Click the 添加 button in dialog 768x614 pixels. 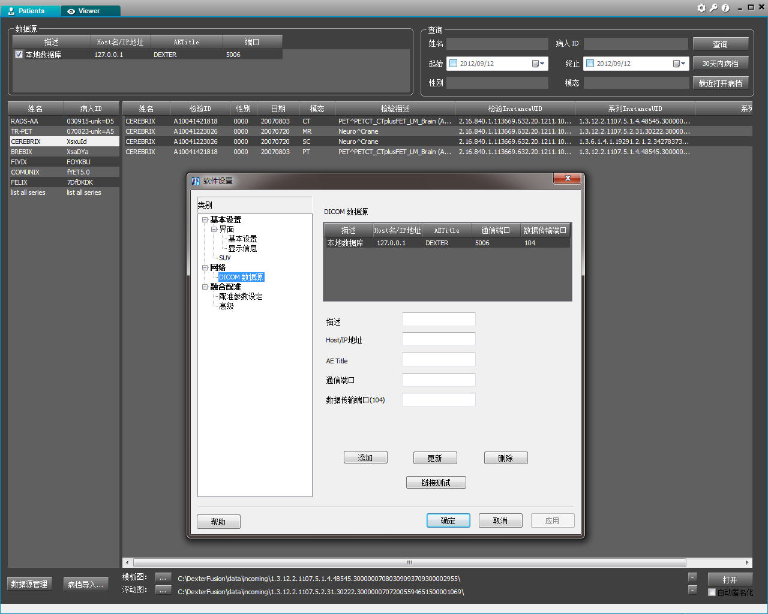[x=365, y=458]
